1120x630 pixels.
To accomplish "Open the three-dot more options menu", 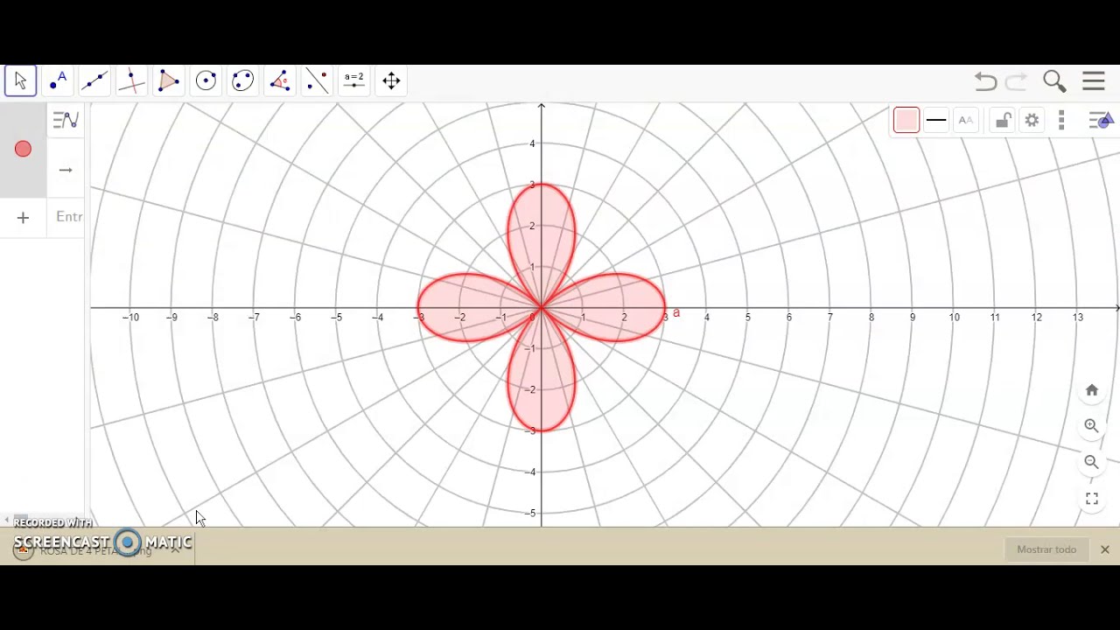I will [x=1061, y=121].
